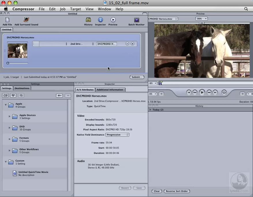Expand the Apple Devices group
This screenshot has width=253, height=197.
[10, 117]
